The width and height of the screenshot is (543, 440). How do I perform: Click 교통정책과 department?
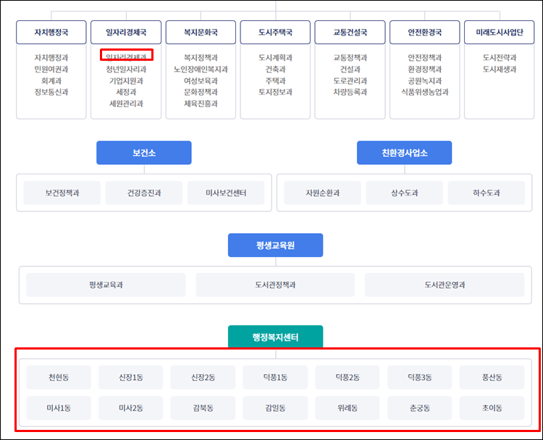click(350, 57)
